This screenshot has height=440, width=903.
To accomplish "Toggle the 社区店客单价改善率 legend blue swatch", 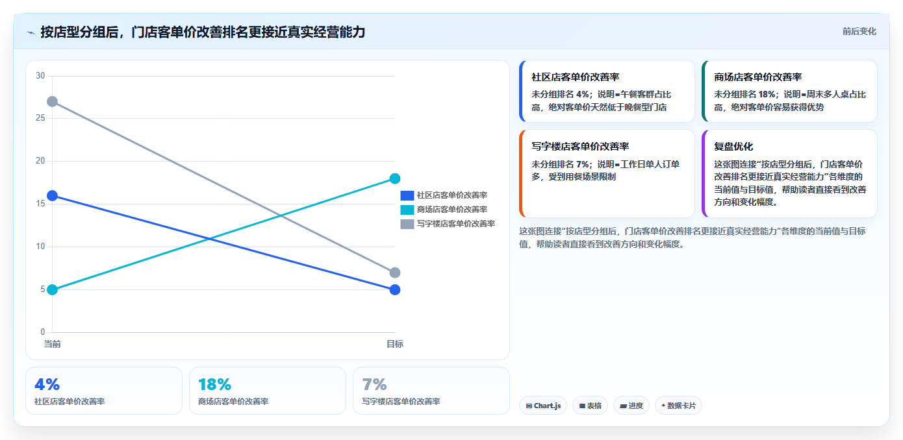I will [407, 195].
